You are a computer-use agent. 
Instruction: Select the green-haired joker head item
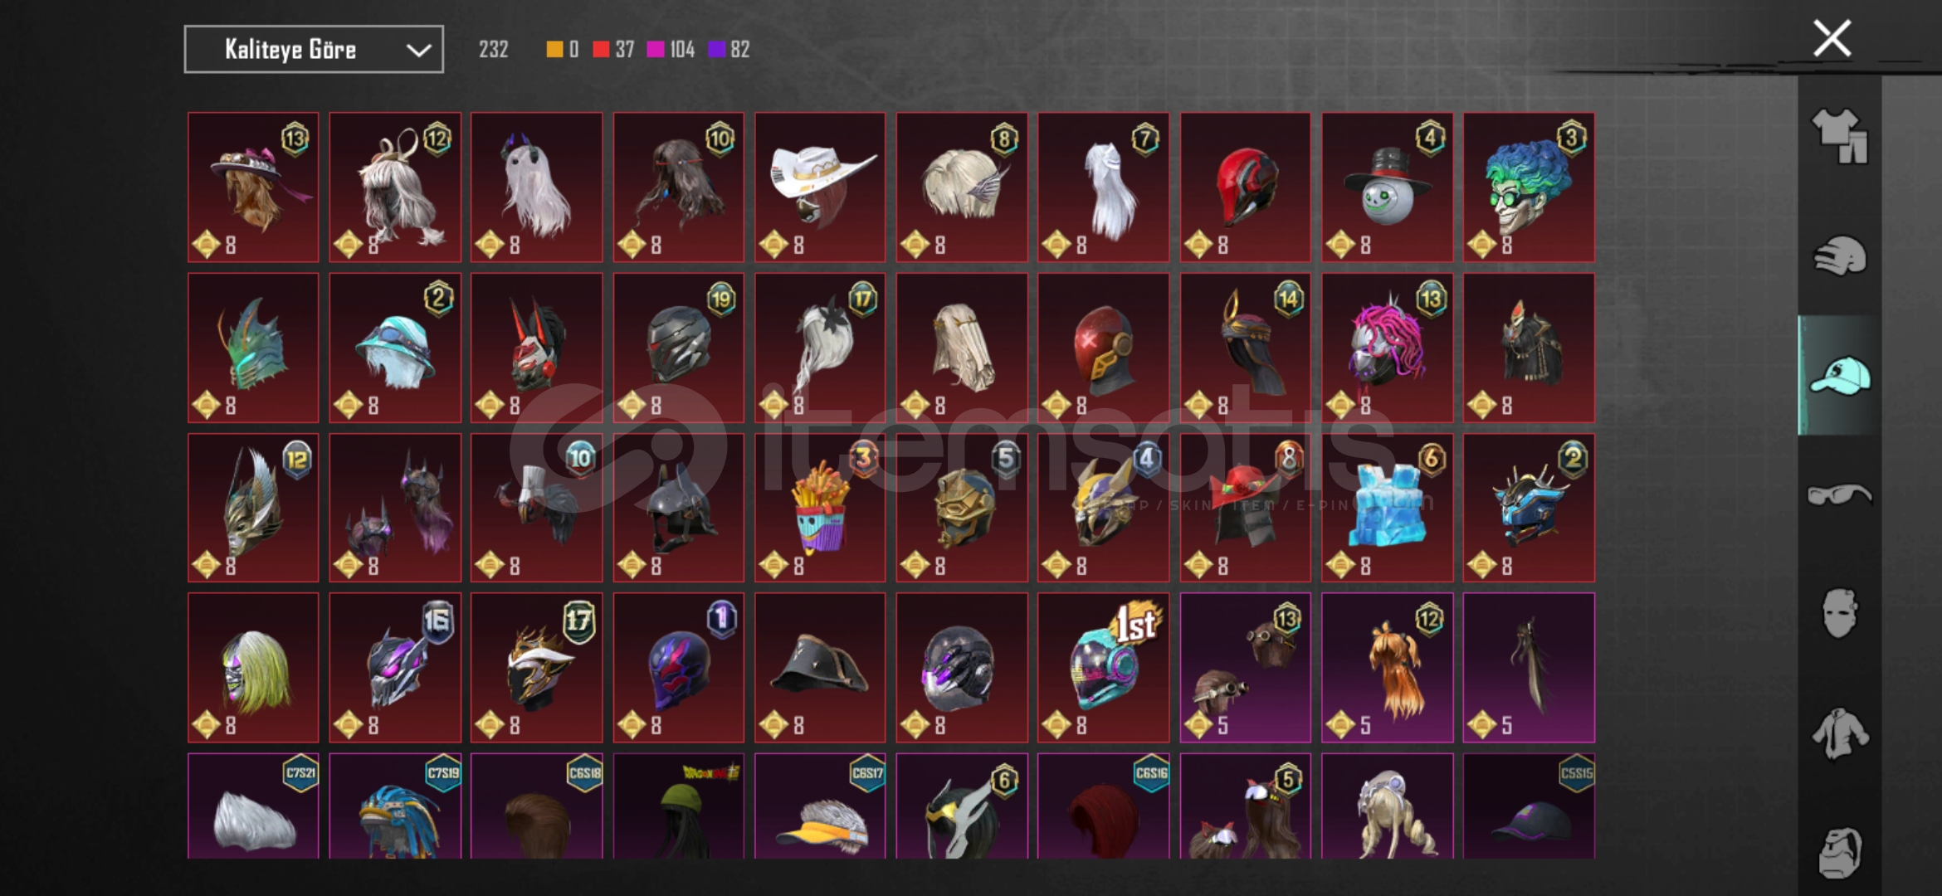1529,187
